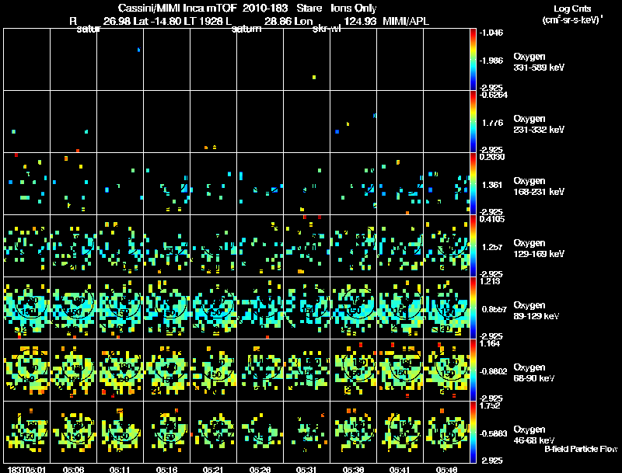Click the 05:11 time axis label
622x473 pixels.
(121, 469)
